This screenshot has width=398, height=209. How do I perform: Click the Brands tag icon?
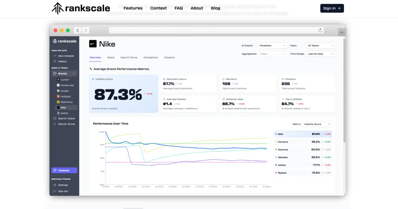[x=55, y=74]
